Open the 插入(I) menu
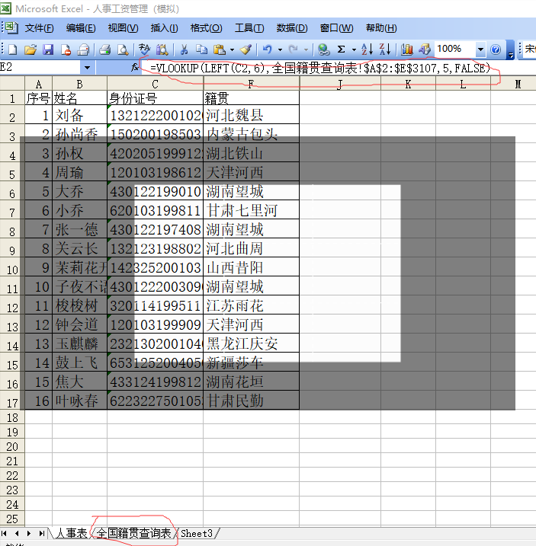The height and width of the screenshot is (546, 536). [x=164, y=28]
